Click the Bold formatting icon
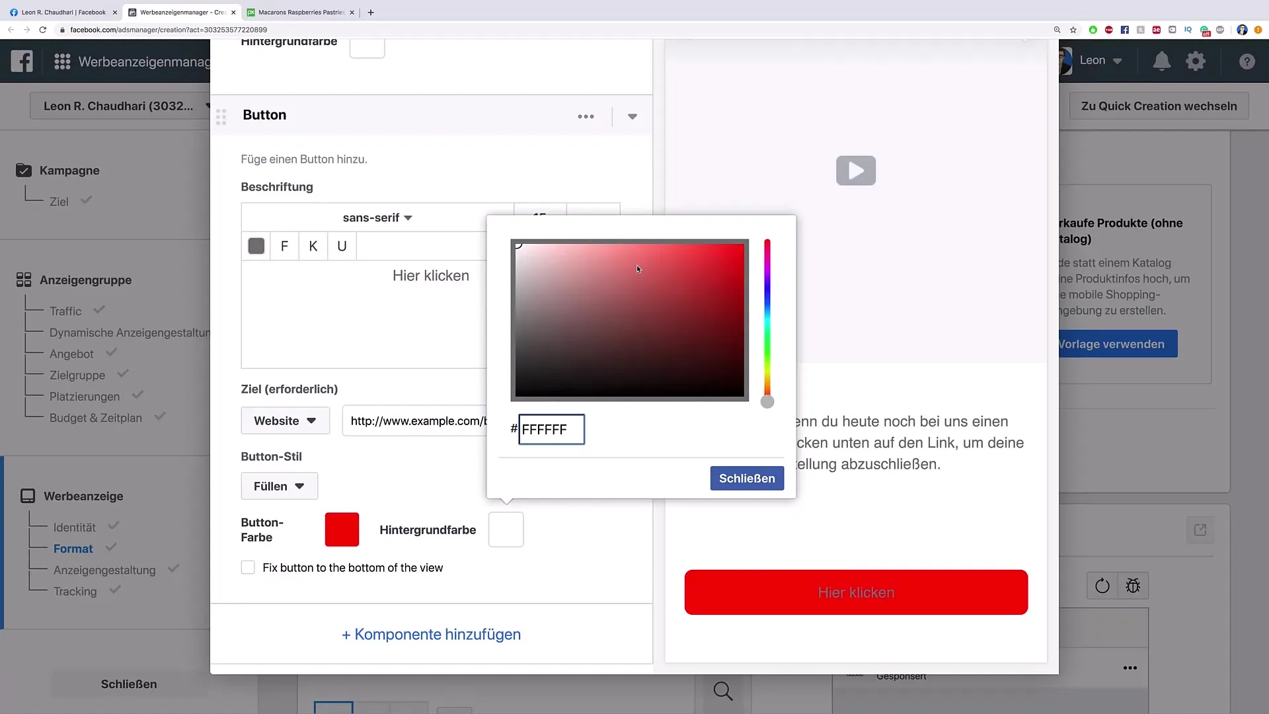 point(284,245)
